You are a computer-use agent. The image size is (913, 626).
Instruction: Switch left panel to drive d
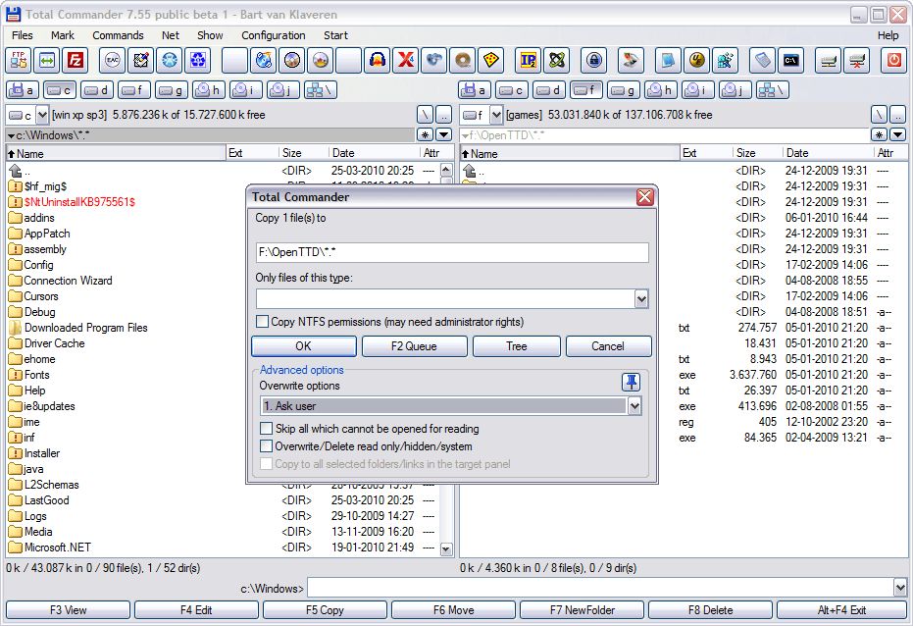pos(96,90)
